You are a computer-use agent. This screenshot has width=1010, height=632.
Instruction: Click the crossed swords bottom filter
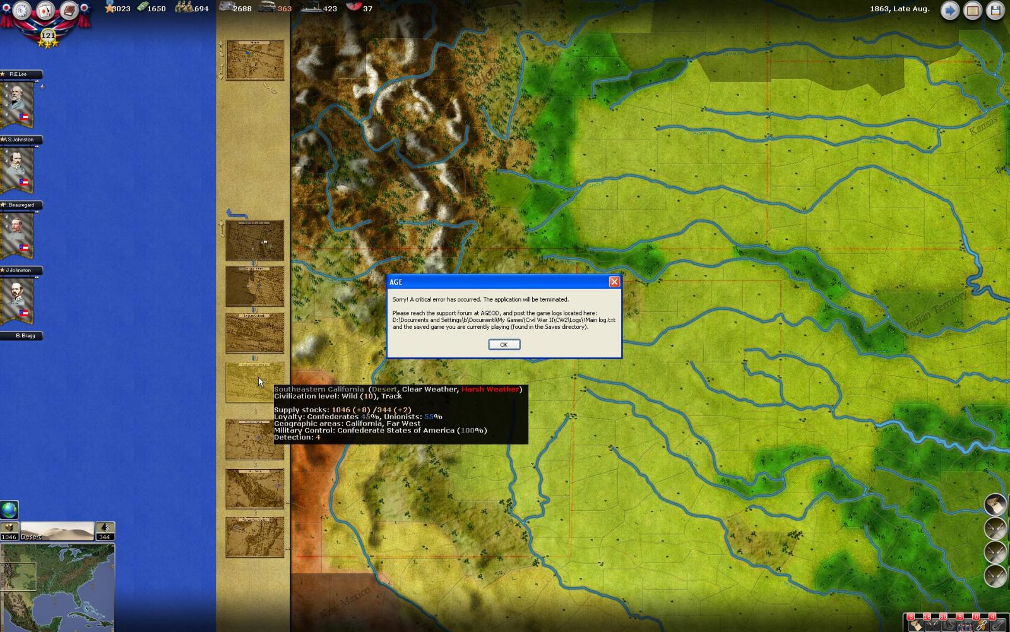(x=995, y=576)
